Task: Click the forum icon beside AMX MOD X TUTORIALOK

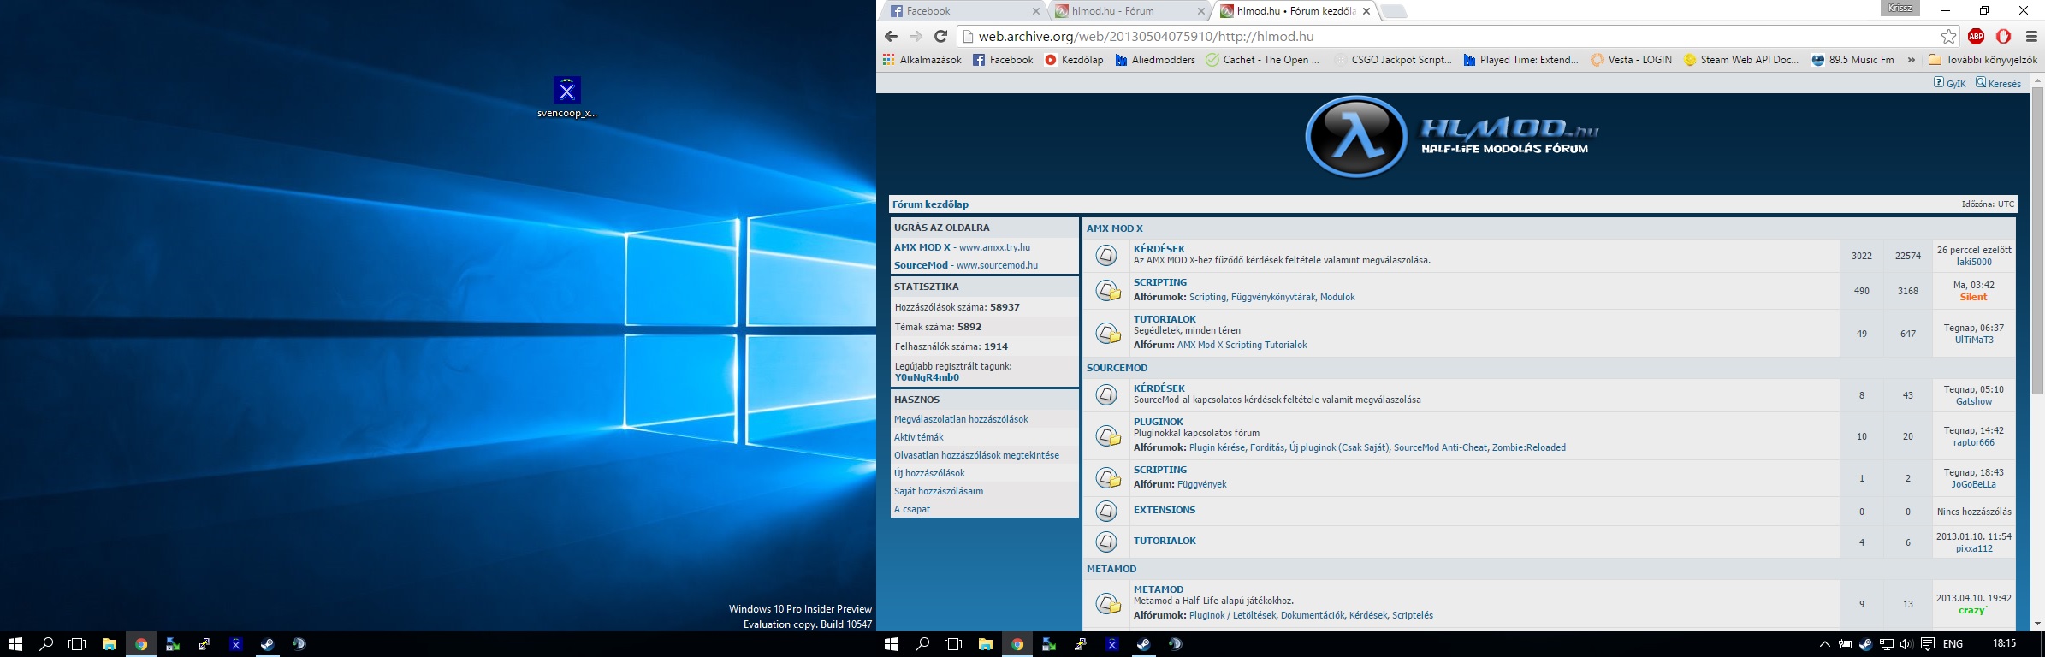Action: click(x=1107, y=333)
